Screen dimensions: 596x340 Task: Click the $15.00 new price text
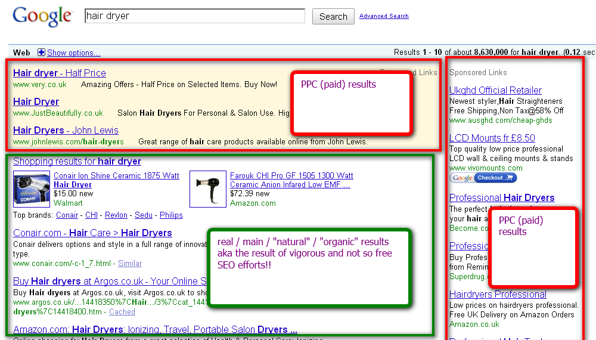point(73,194)
